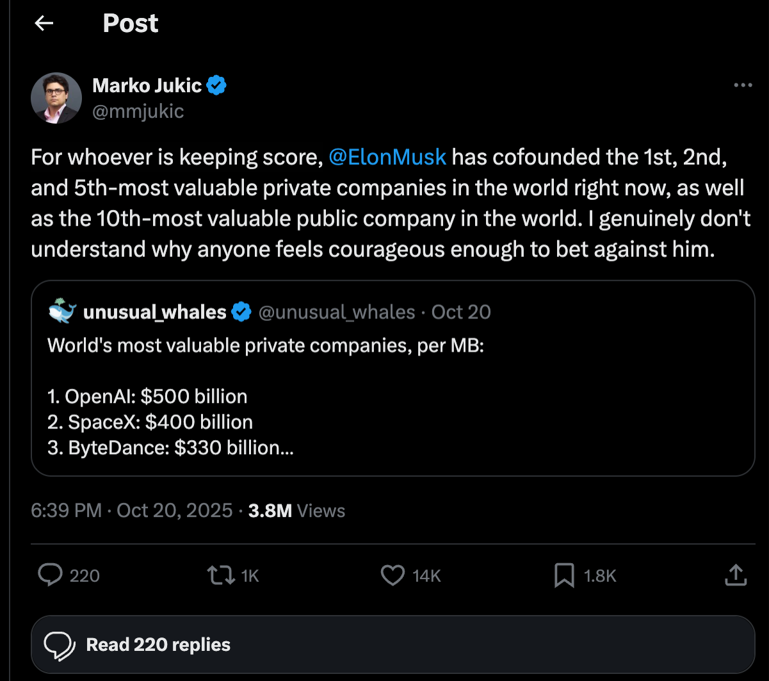Screen dimensions: 769x681
Task: Open the unusual_whales whale avatar
Action: tap(61, 312)
